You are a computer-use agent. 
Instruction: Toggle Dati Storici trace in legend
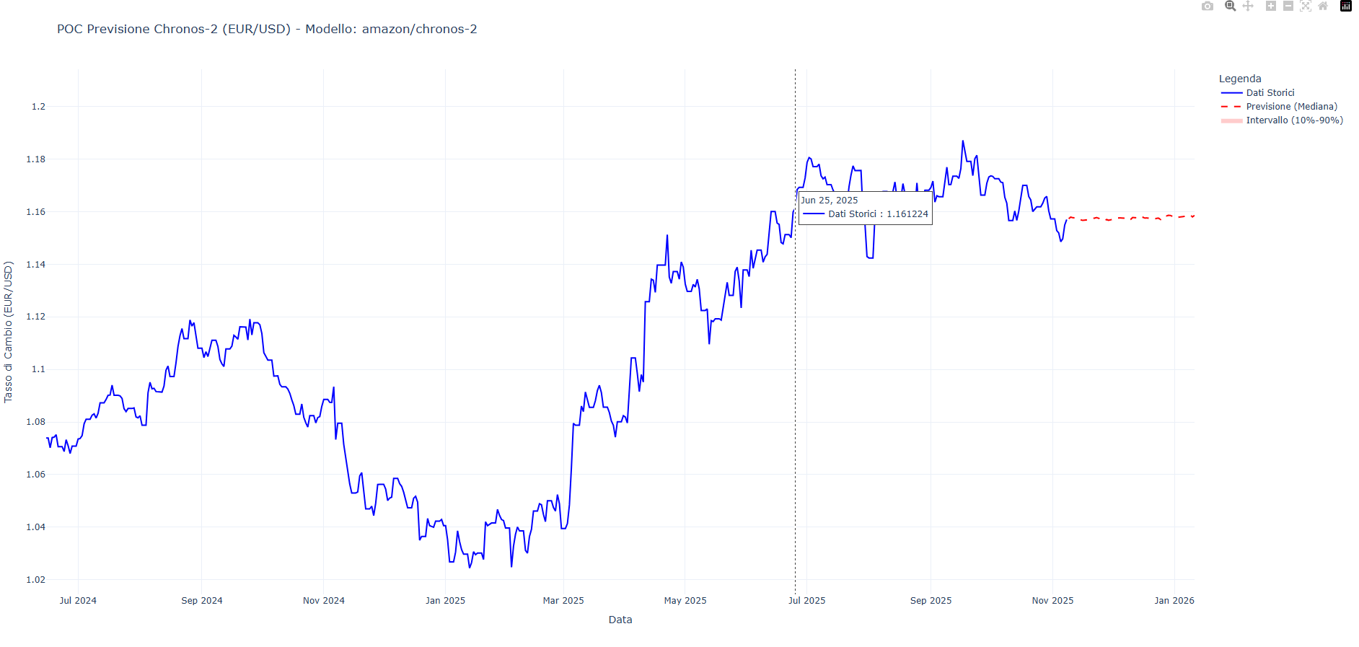click(1270, 93)
